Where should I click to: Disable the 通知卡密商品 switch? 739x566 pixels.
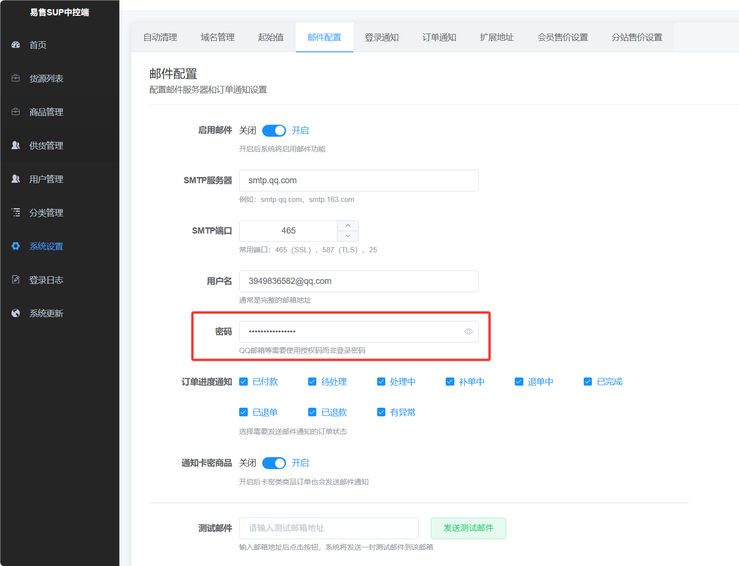pos(274,463)
